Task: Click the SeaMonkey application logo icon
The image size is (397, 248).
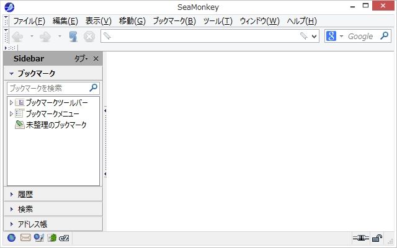Action: (9, 7)
